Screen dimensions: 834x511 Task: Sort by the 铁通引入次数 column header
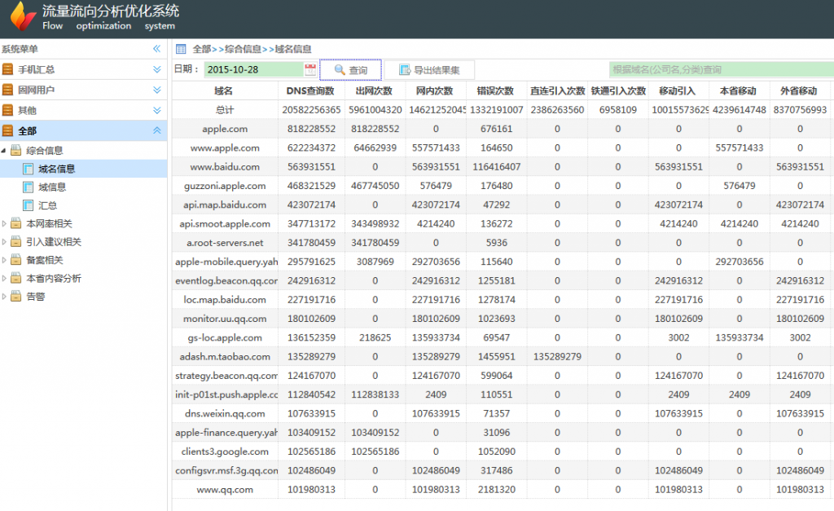[x=618, y=90]
